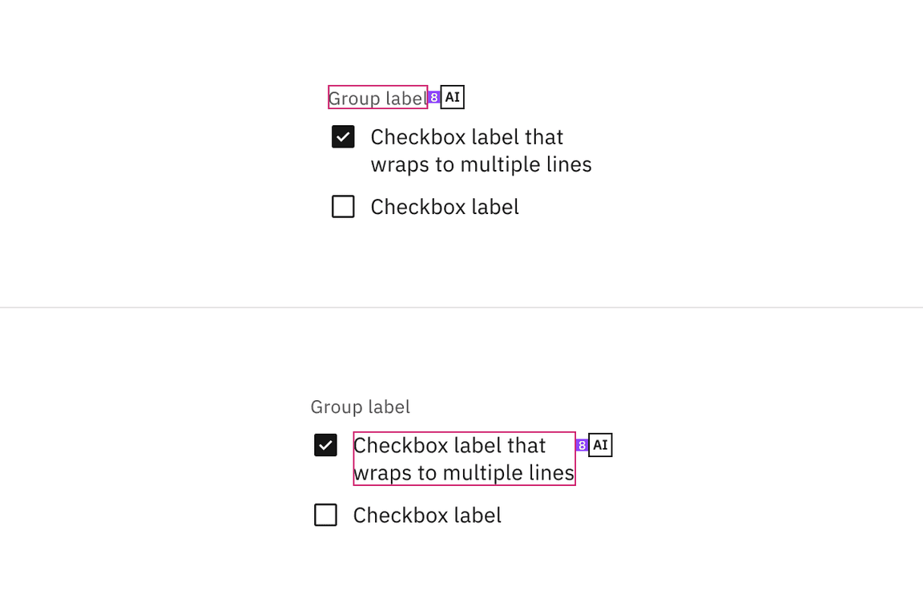Select the pink-outlined wrapped checkbox label box

(x=464, y=458)
